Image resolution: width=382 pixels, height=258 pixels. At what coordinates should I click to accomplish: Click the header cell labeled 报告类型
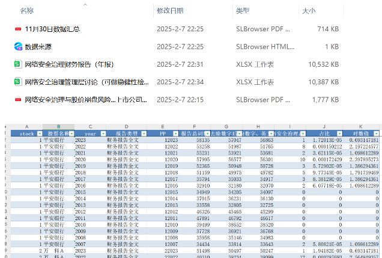pyautogui.click(x=127, y=134)
